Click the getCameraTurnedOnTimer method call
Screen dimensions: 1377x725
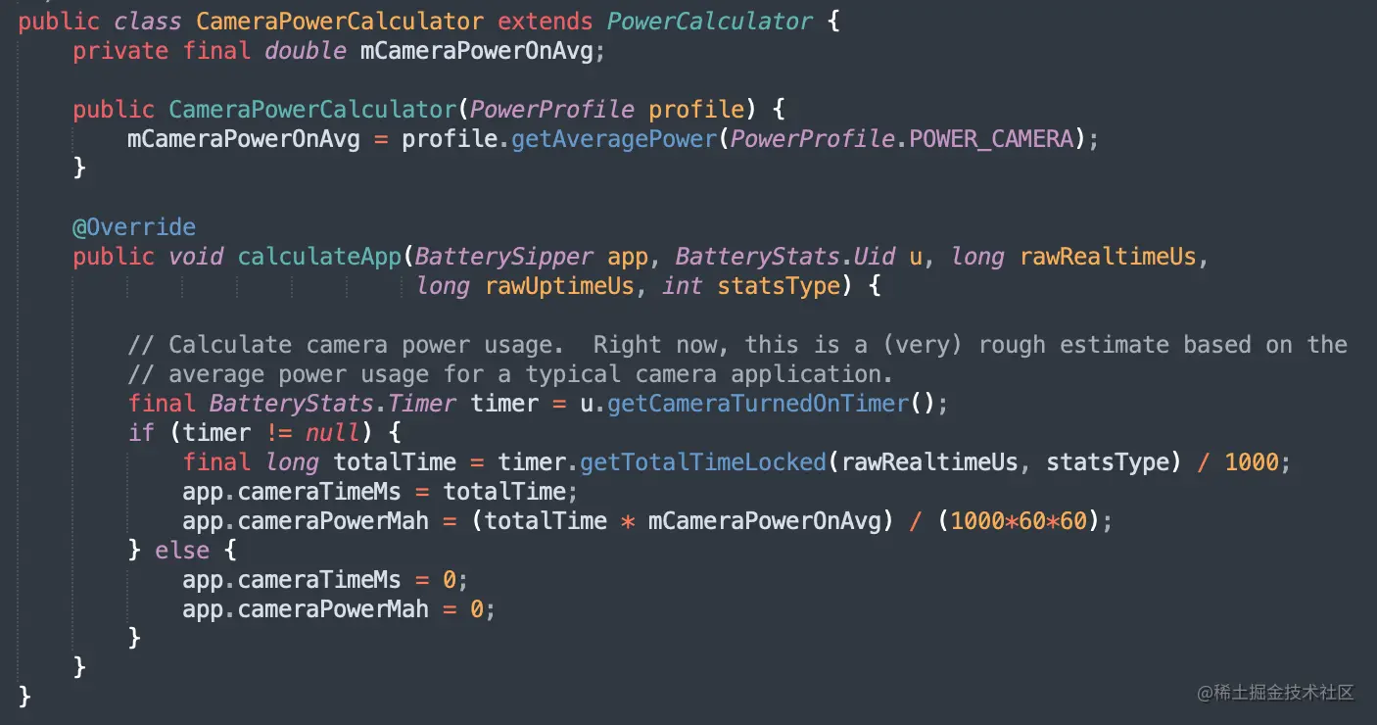(758, 404)
